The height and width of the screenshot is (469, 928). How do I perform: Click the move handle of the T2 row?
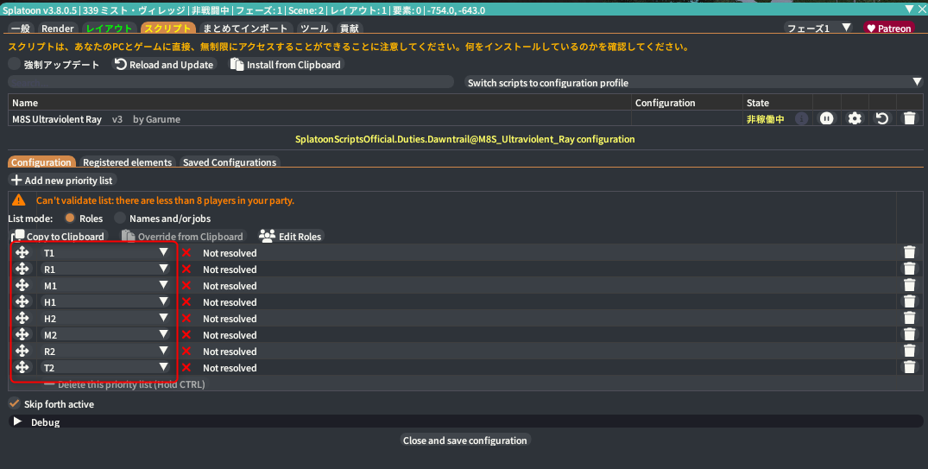22,367
